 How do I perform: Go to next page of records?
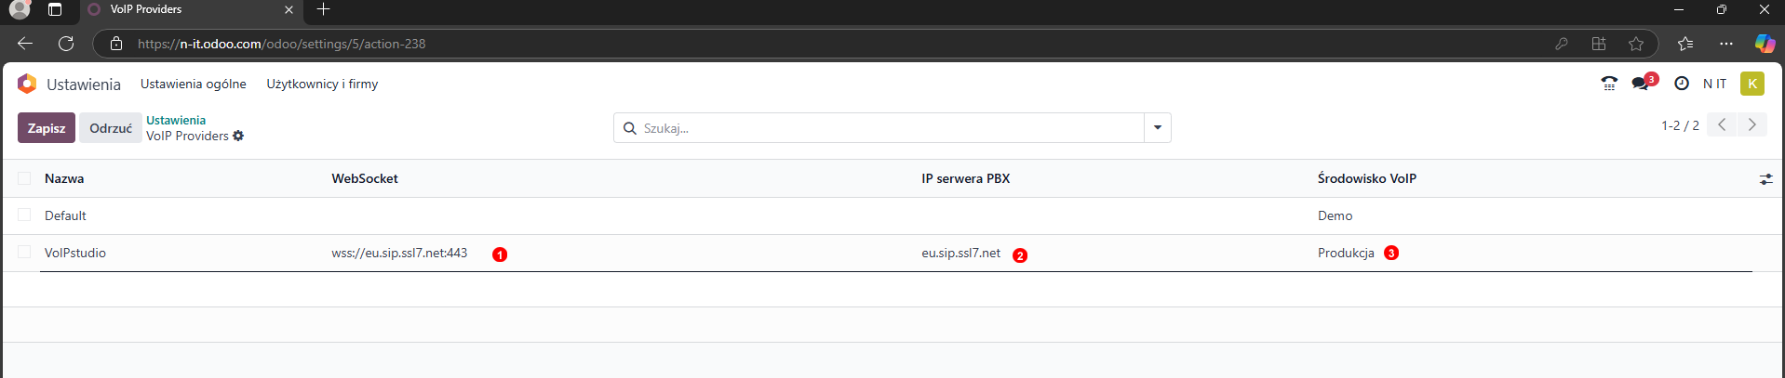pyautogui.click(x=1751, y=124)
